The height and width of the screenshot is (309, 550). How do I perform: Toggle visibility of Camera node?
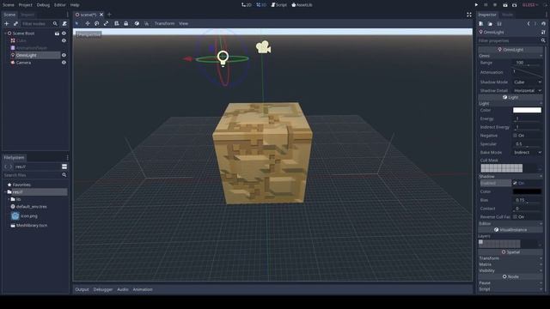click(64, 63)
